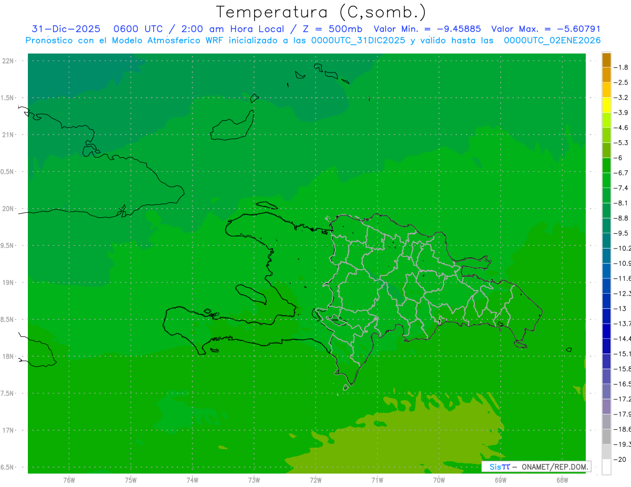This screenshot has width=631, height=487.
Task: Pick the gray swatch between -18.6 and -19.3
Action: [606, 437]
